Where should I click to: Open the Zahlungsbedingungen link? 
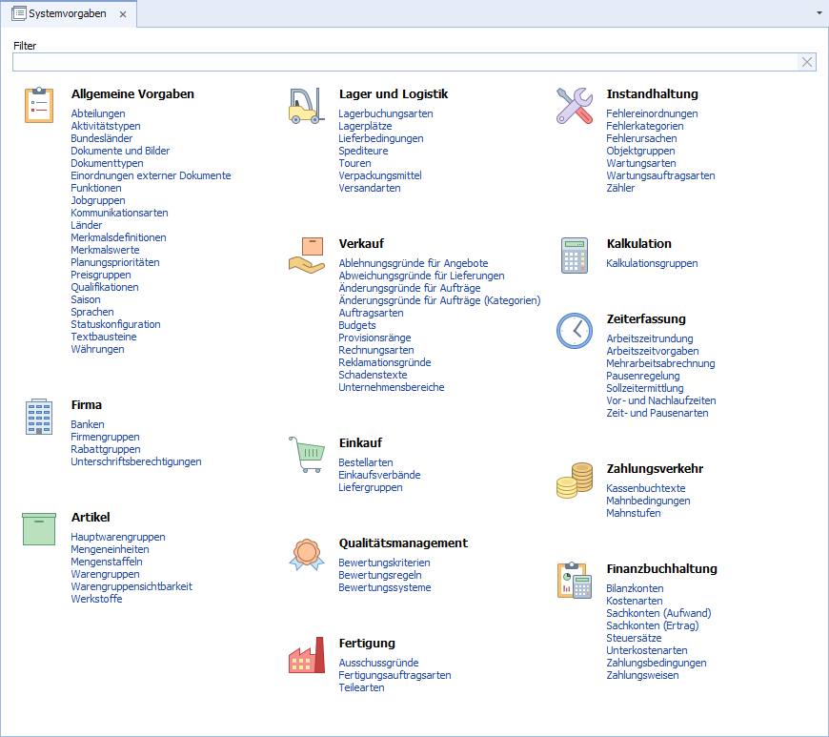pyautogui.click(x=656, y=663)
